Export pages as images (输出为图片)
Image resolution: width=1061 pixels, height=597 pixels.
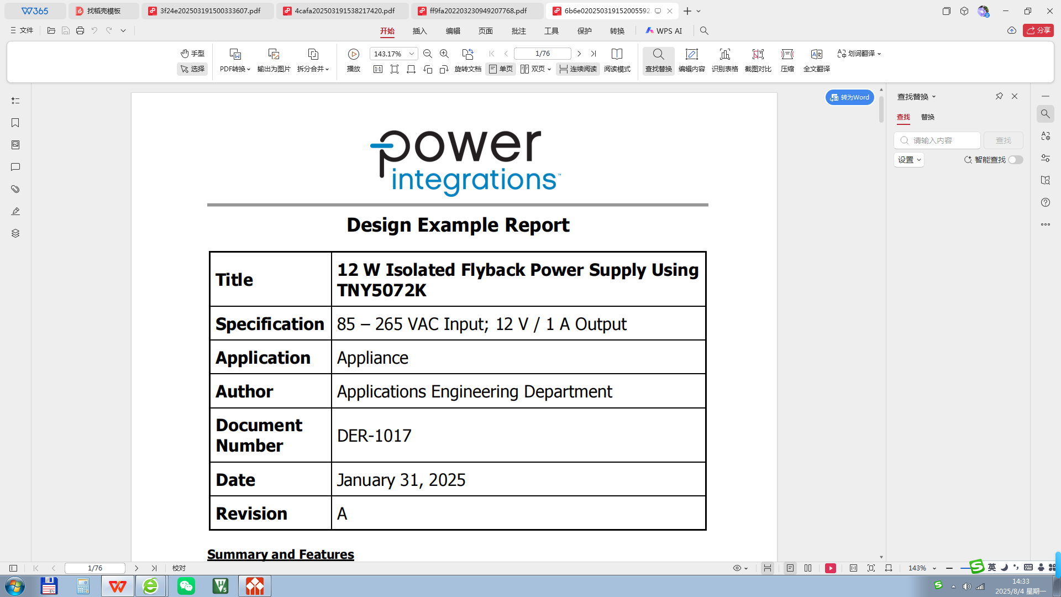274,60
